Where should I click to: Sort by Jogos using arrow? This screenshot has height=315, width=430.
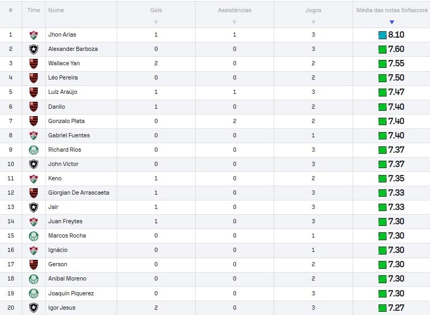[313, 22]
